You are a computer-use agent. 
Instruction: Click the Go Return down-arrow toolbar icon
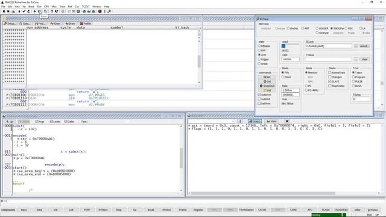pos(19,11)
